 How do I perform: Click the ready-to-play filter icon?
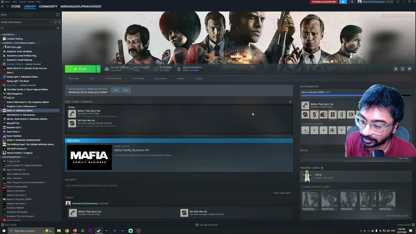(59, 22)
